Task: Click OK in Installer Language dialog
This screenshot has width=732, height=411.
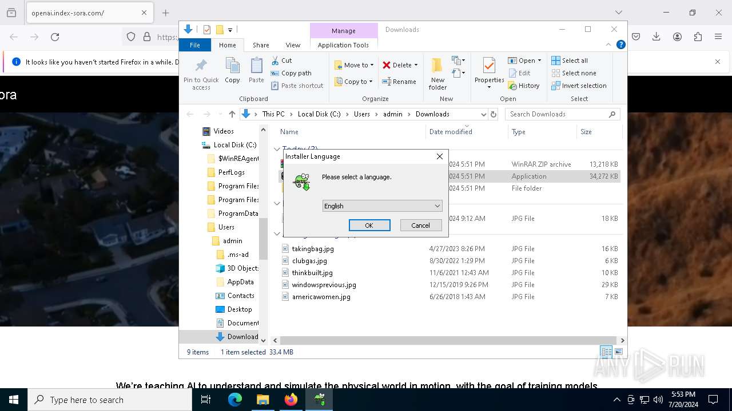Action: [369, 225]
